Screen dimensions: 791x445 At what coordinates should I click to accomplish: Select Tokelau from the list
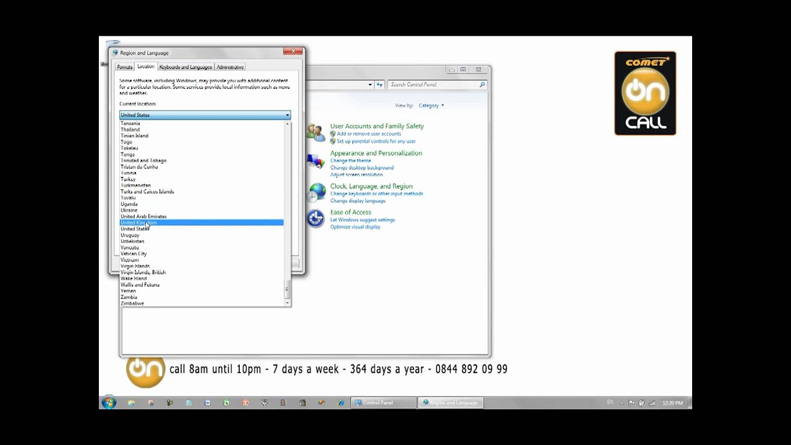click(201, 148)
